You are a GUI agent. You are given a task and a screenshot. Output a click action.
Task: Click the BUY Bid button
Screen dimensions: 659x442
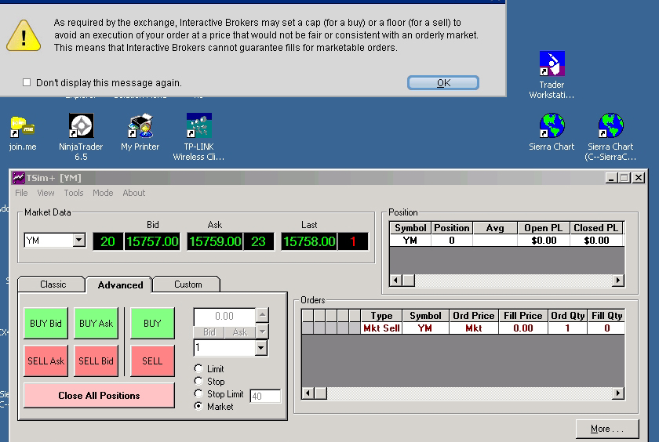(46, 323)
